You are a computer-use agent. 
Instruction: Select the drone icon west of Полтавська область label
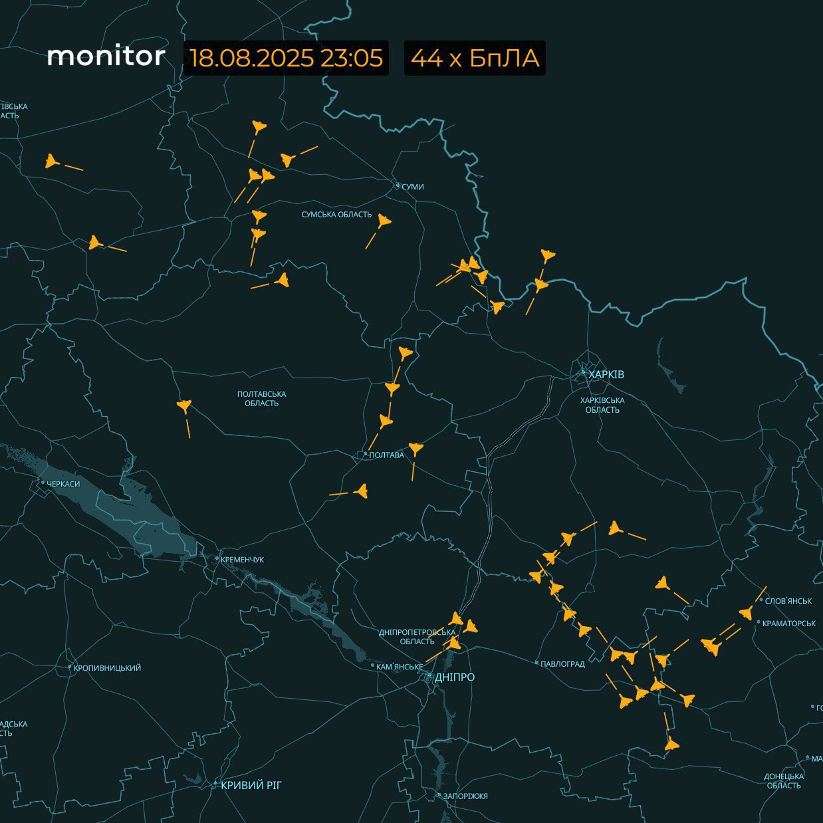184,406
